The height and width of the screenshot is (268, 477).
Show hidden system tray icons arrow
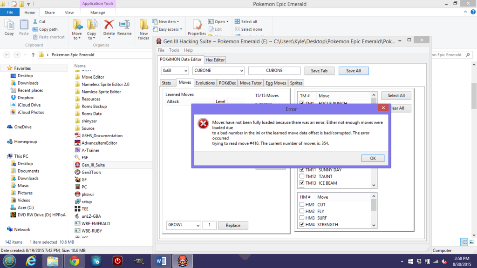click(x=402, y=261)
